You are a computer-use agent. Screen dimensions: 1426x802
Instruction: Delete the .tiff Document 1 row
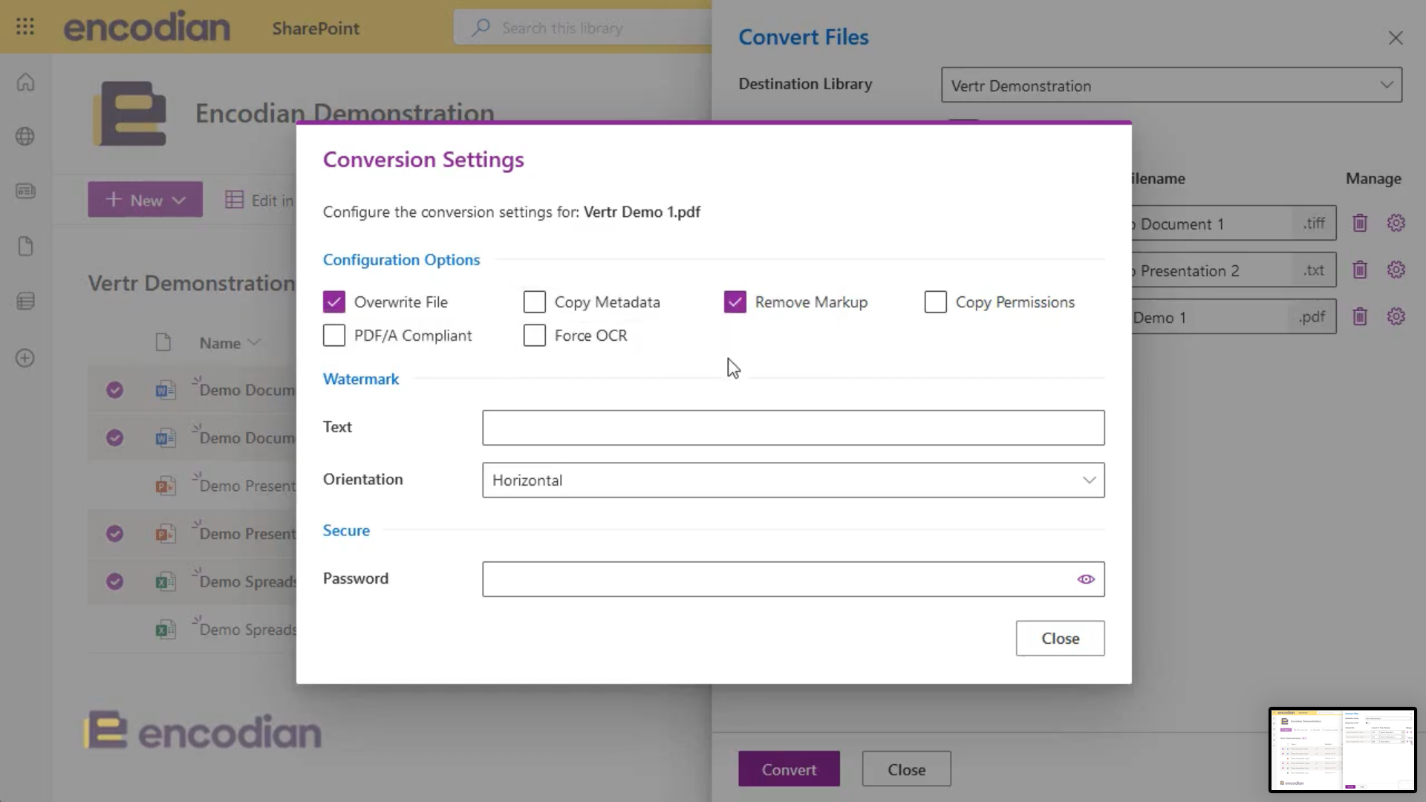tap(1360, 223)
